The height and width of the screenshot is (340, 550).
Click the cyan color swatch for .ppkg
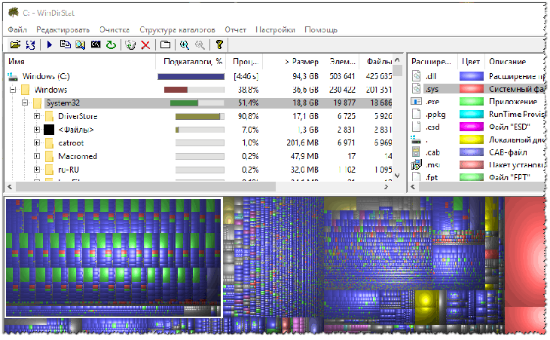[472, 114]
